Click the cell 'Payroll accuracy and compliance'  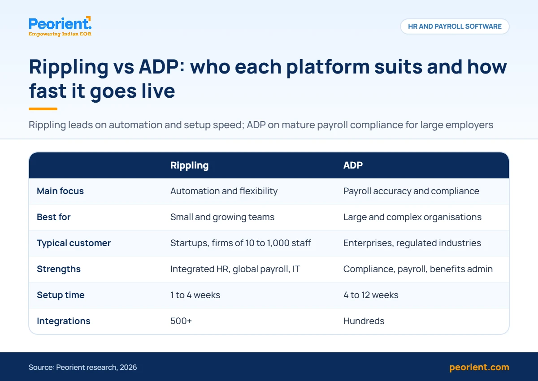tap(411, 191)
